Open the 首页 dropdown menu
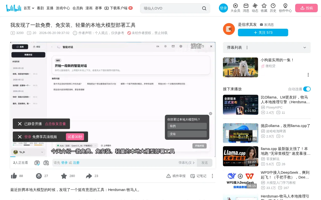The height and width of the screenshot is (200, 321). tap(29, 8)
